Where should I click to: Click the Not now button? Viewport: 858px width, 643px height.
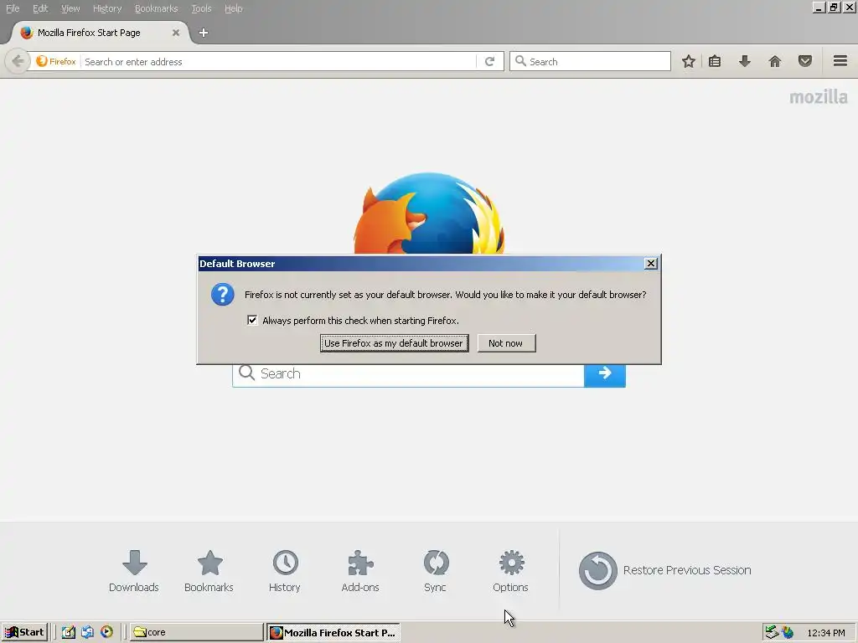(506, 343)
